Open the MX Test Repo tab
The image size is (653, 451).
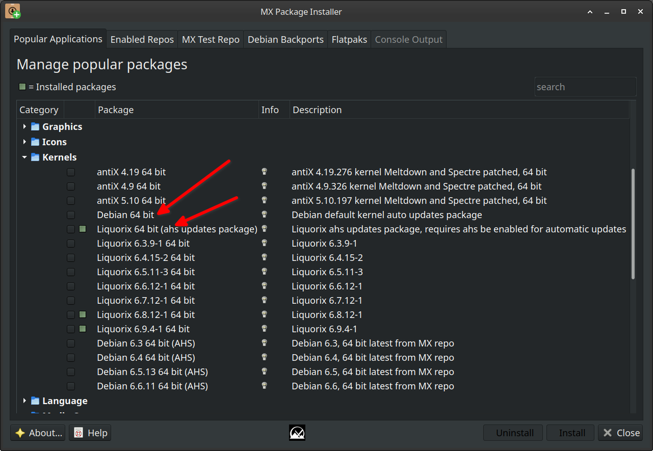point(211,39)
